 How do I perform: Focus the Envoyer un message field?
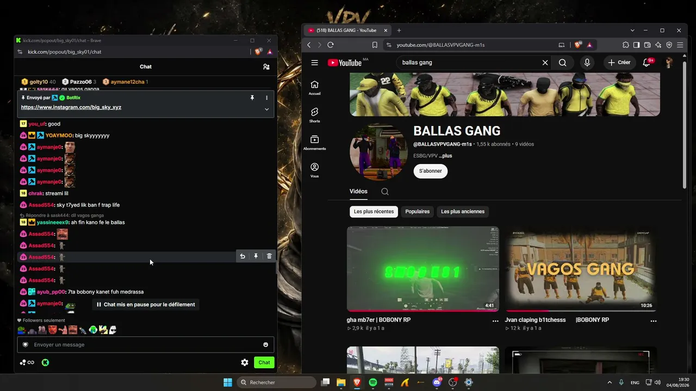click(x=146, y=345)
